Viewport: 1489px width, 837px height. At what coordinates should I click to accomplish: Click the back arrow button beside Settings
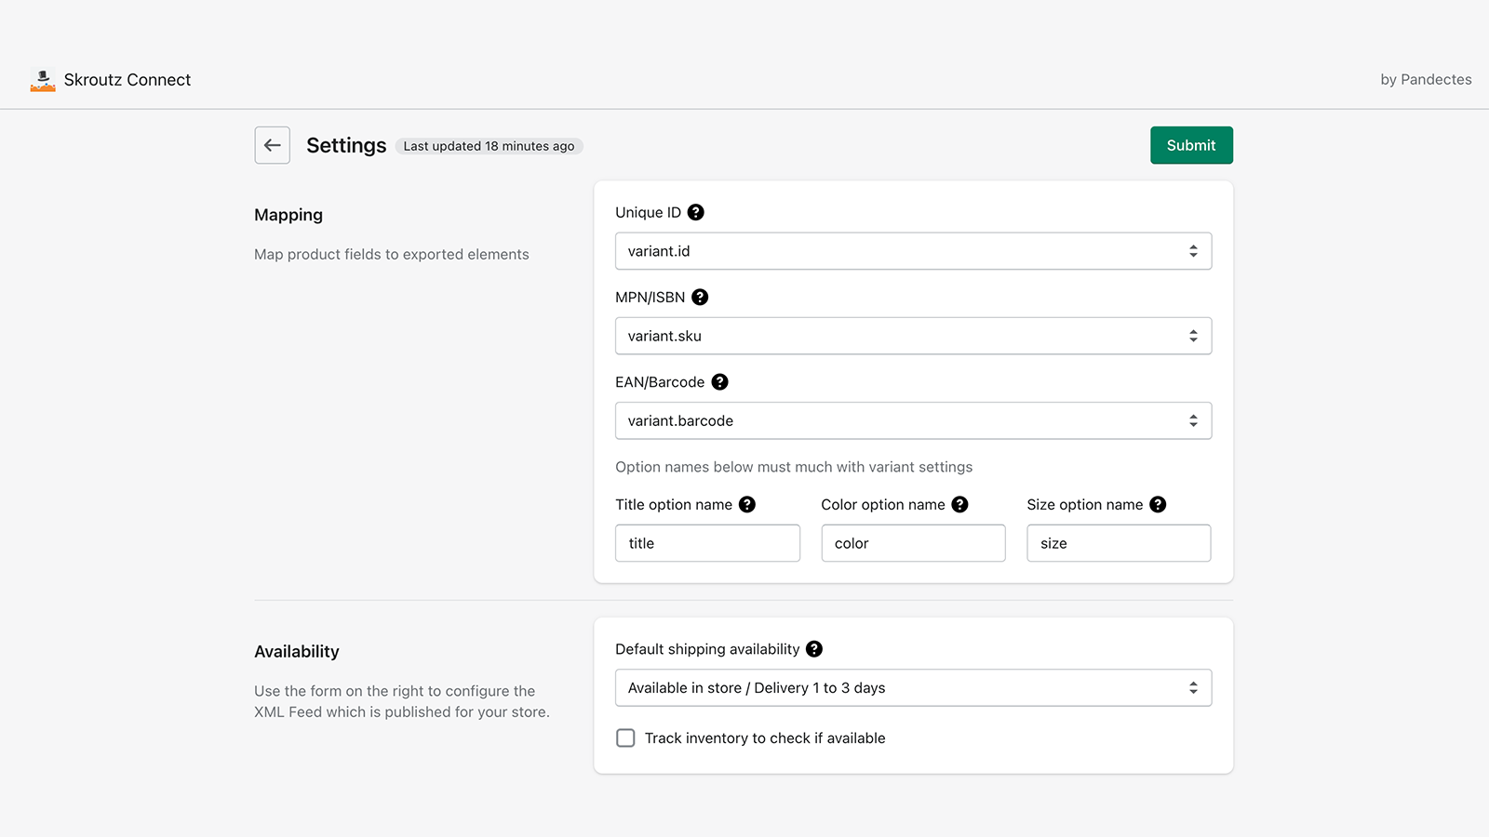click(x=272, y=145)
